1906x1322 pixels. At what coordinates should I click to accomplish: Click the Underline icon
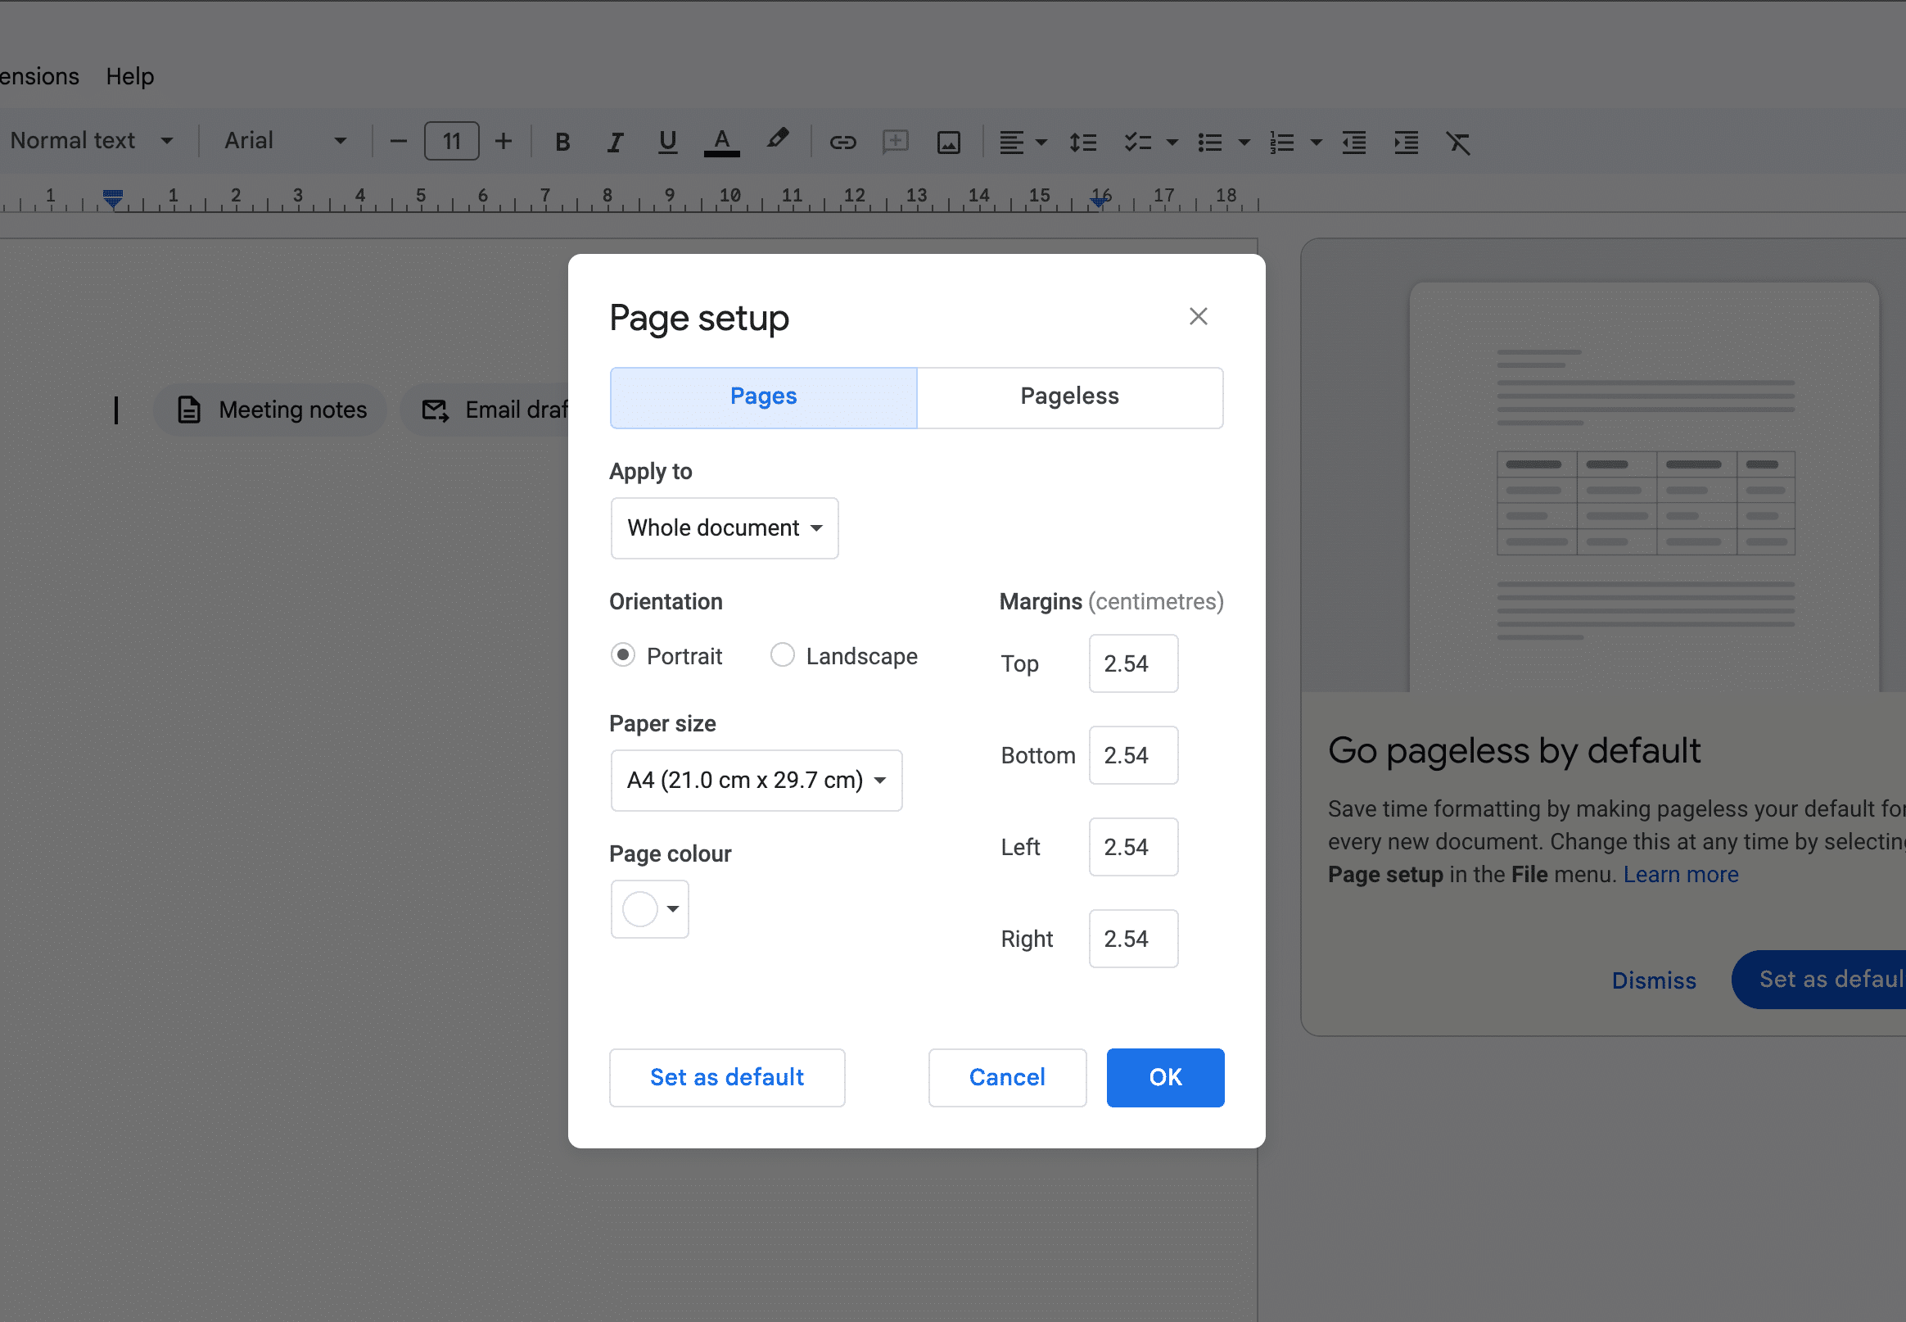667,143
